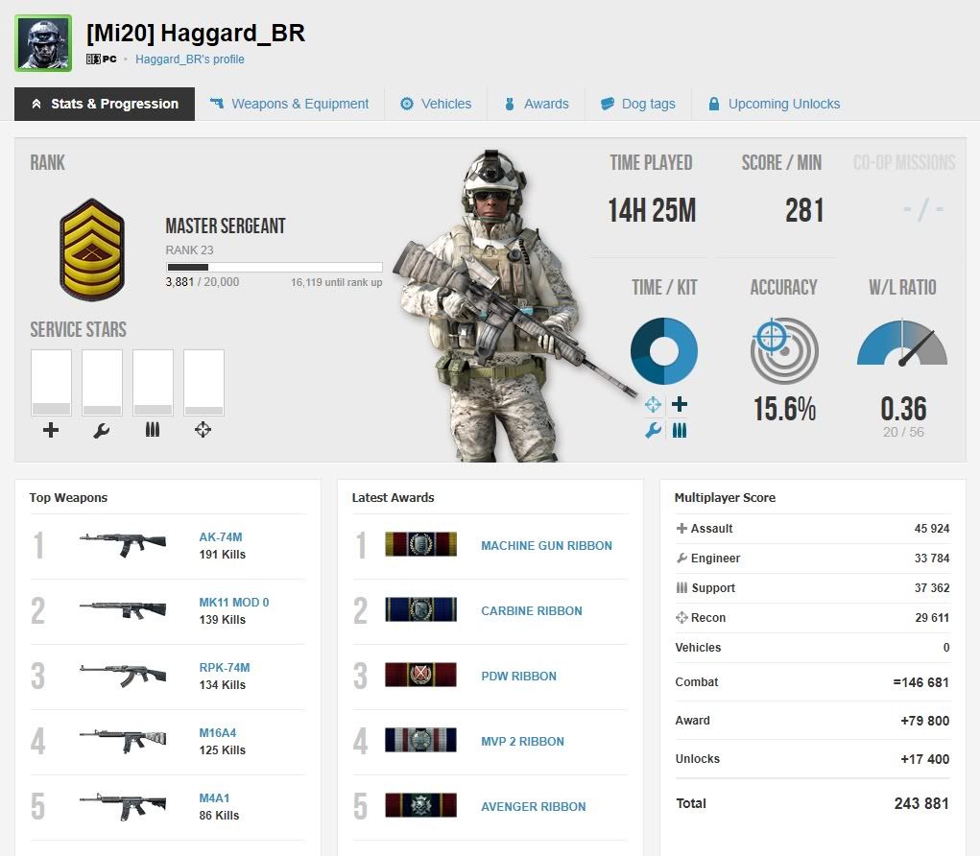Click the player avatar thumbnail

[x=42, y=43]
